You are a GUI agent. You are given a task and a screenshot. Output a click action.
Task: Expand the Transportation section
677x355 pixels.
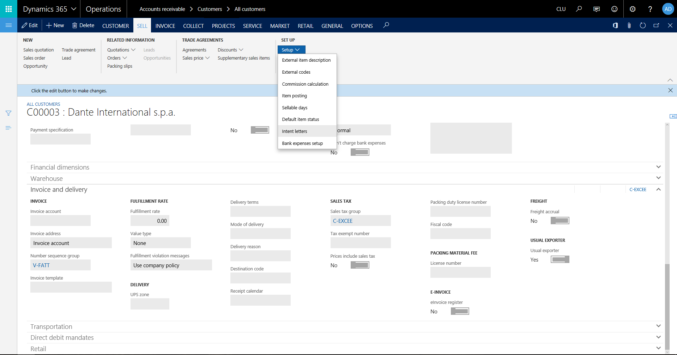(x=345, y=326)
